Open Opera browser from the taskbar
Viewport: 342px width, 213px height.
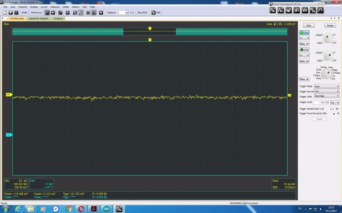click(x=81, y=209)
